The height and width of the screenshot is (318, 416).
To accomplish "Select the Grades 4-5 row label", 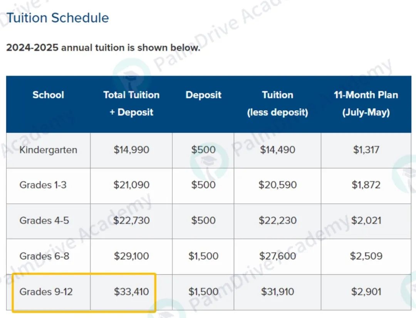I will tap(44, 220).
